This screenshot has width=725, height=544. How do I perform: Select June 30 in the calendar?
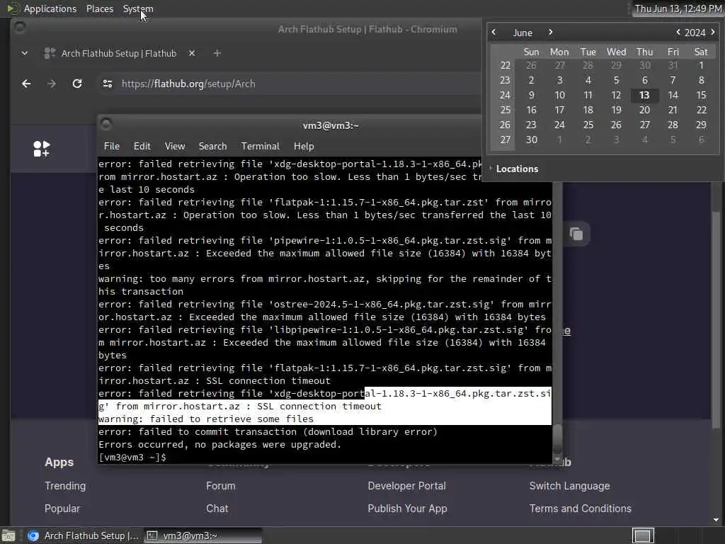tap(531, 140)
